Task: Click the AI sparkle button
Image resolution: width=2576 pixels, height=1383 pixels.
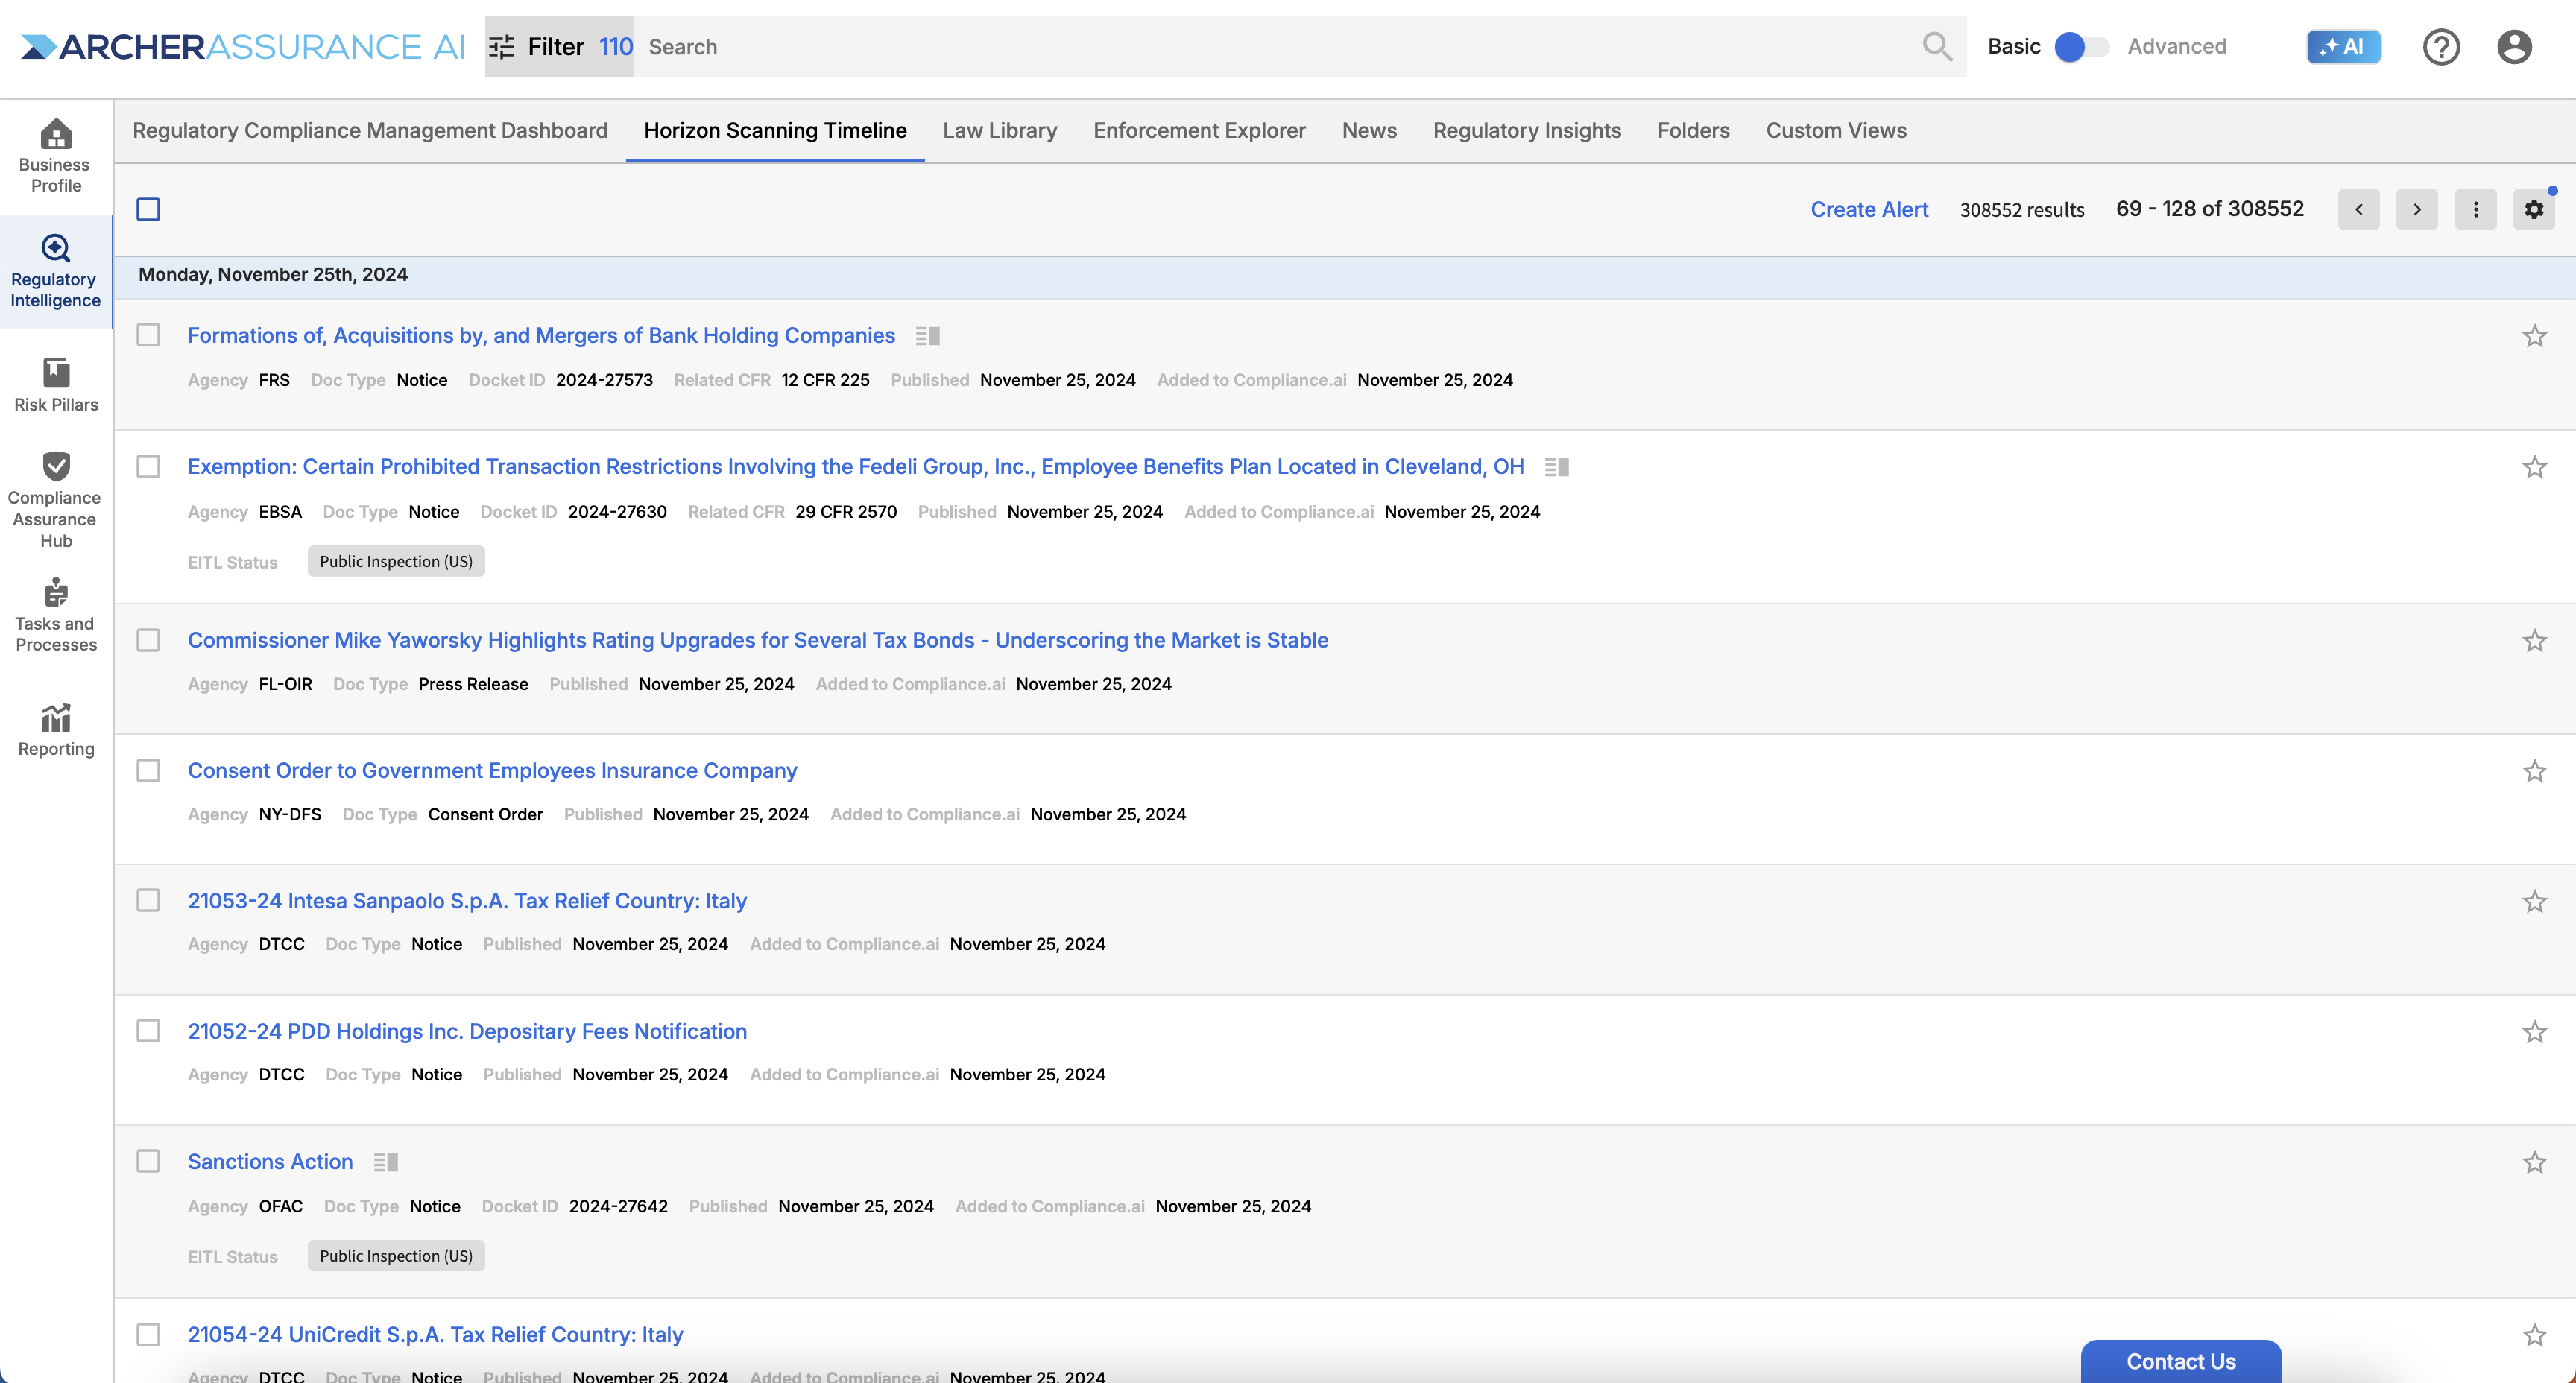Action: coord(2343,47)
